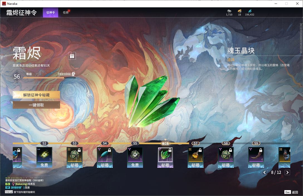Viewport: 303px width, 196px height.
Task: Select level 57 locked golden flask reward
Action: click(x=196, y=157)
